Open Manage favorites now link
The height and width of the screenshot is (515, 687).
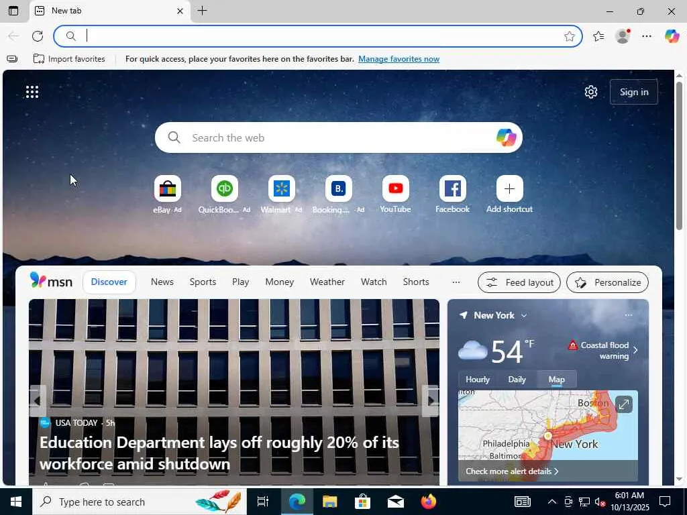(x=399, y=59)
